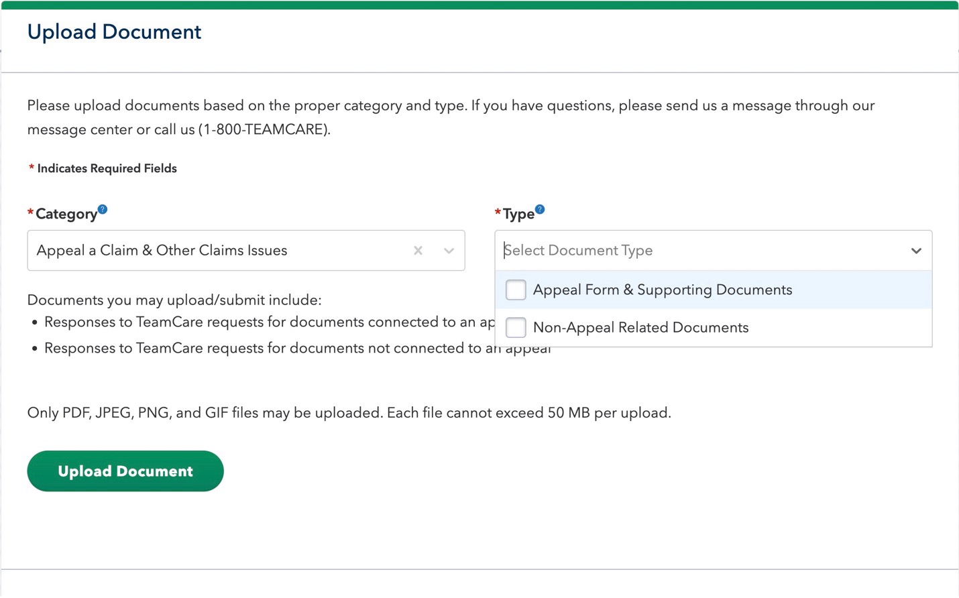Check the Non-Appeal Related Documents checkbox
This screenshot has height=598, width=959.
(516, 327)
